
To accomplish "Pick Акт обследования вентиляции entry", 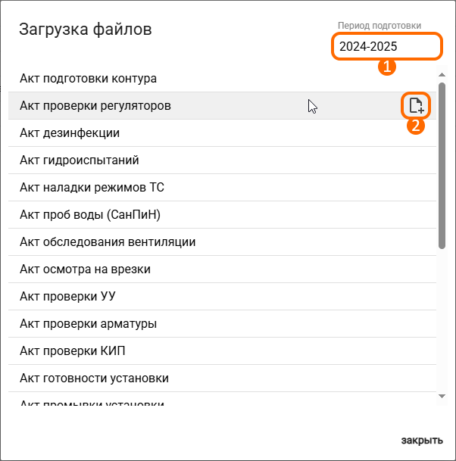I will click(x=222, y=242).
